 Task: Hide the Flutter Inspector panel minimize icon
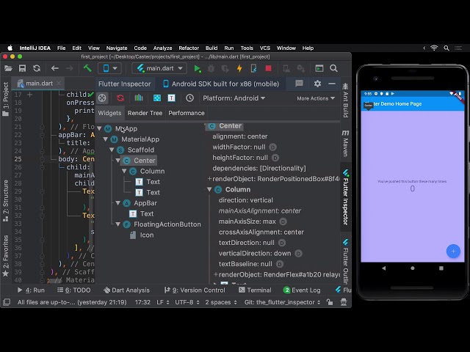tap(332, 84)
